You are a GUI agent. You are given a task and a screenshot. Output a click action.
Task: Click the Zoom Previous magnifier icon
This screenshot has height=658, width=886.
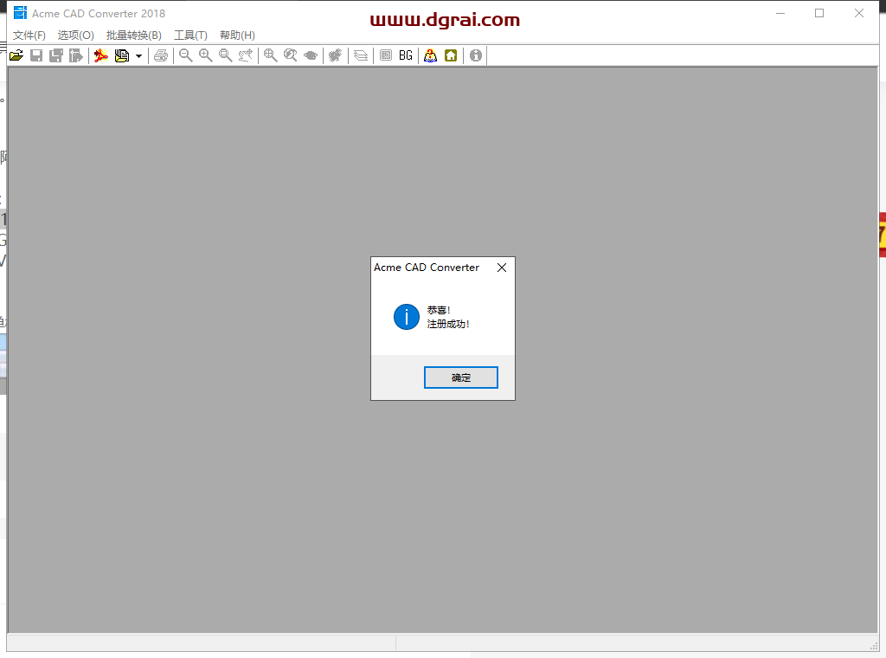(x=291, y=55)
